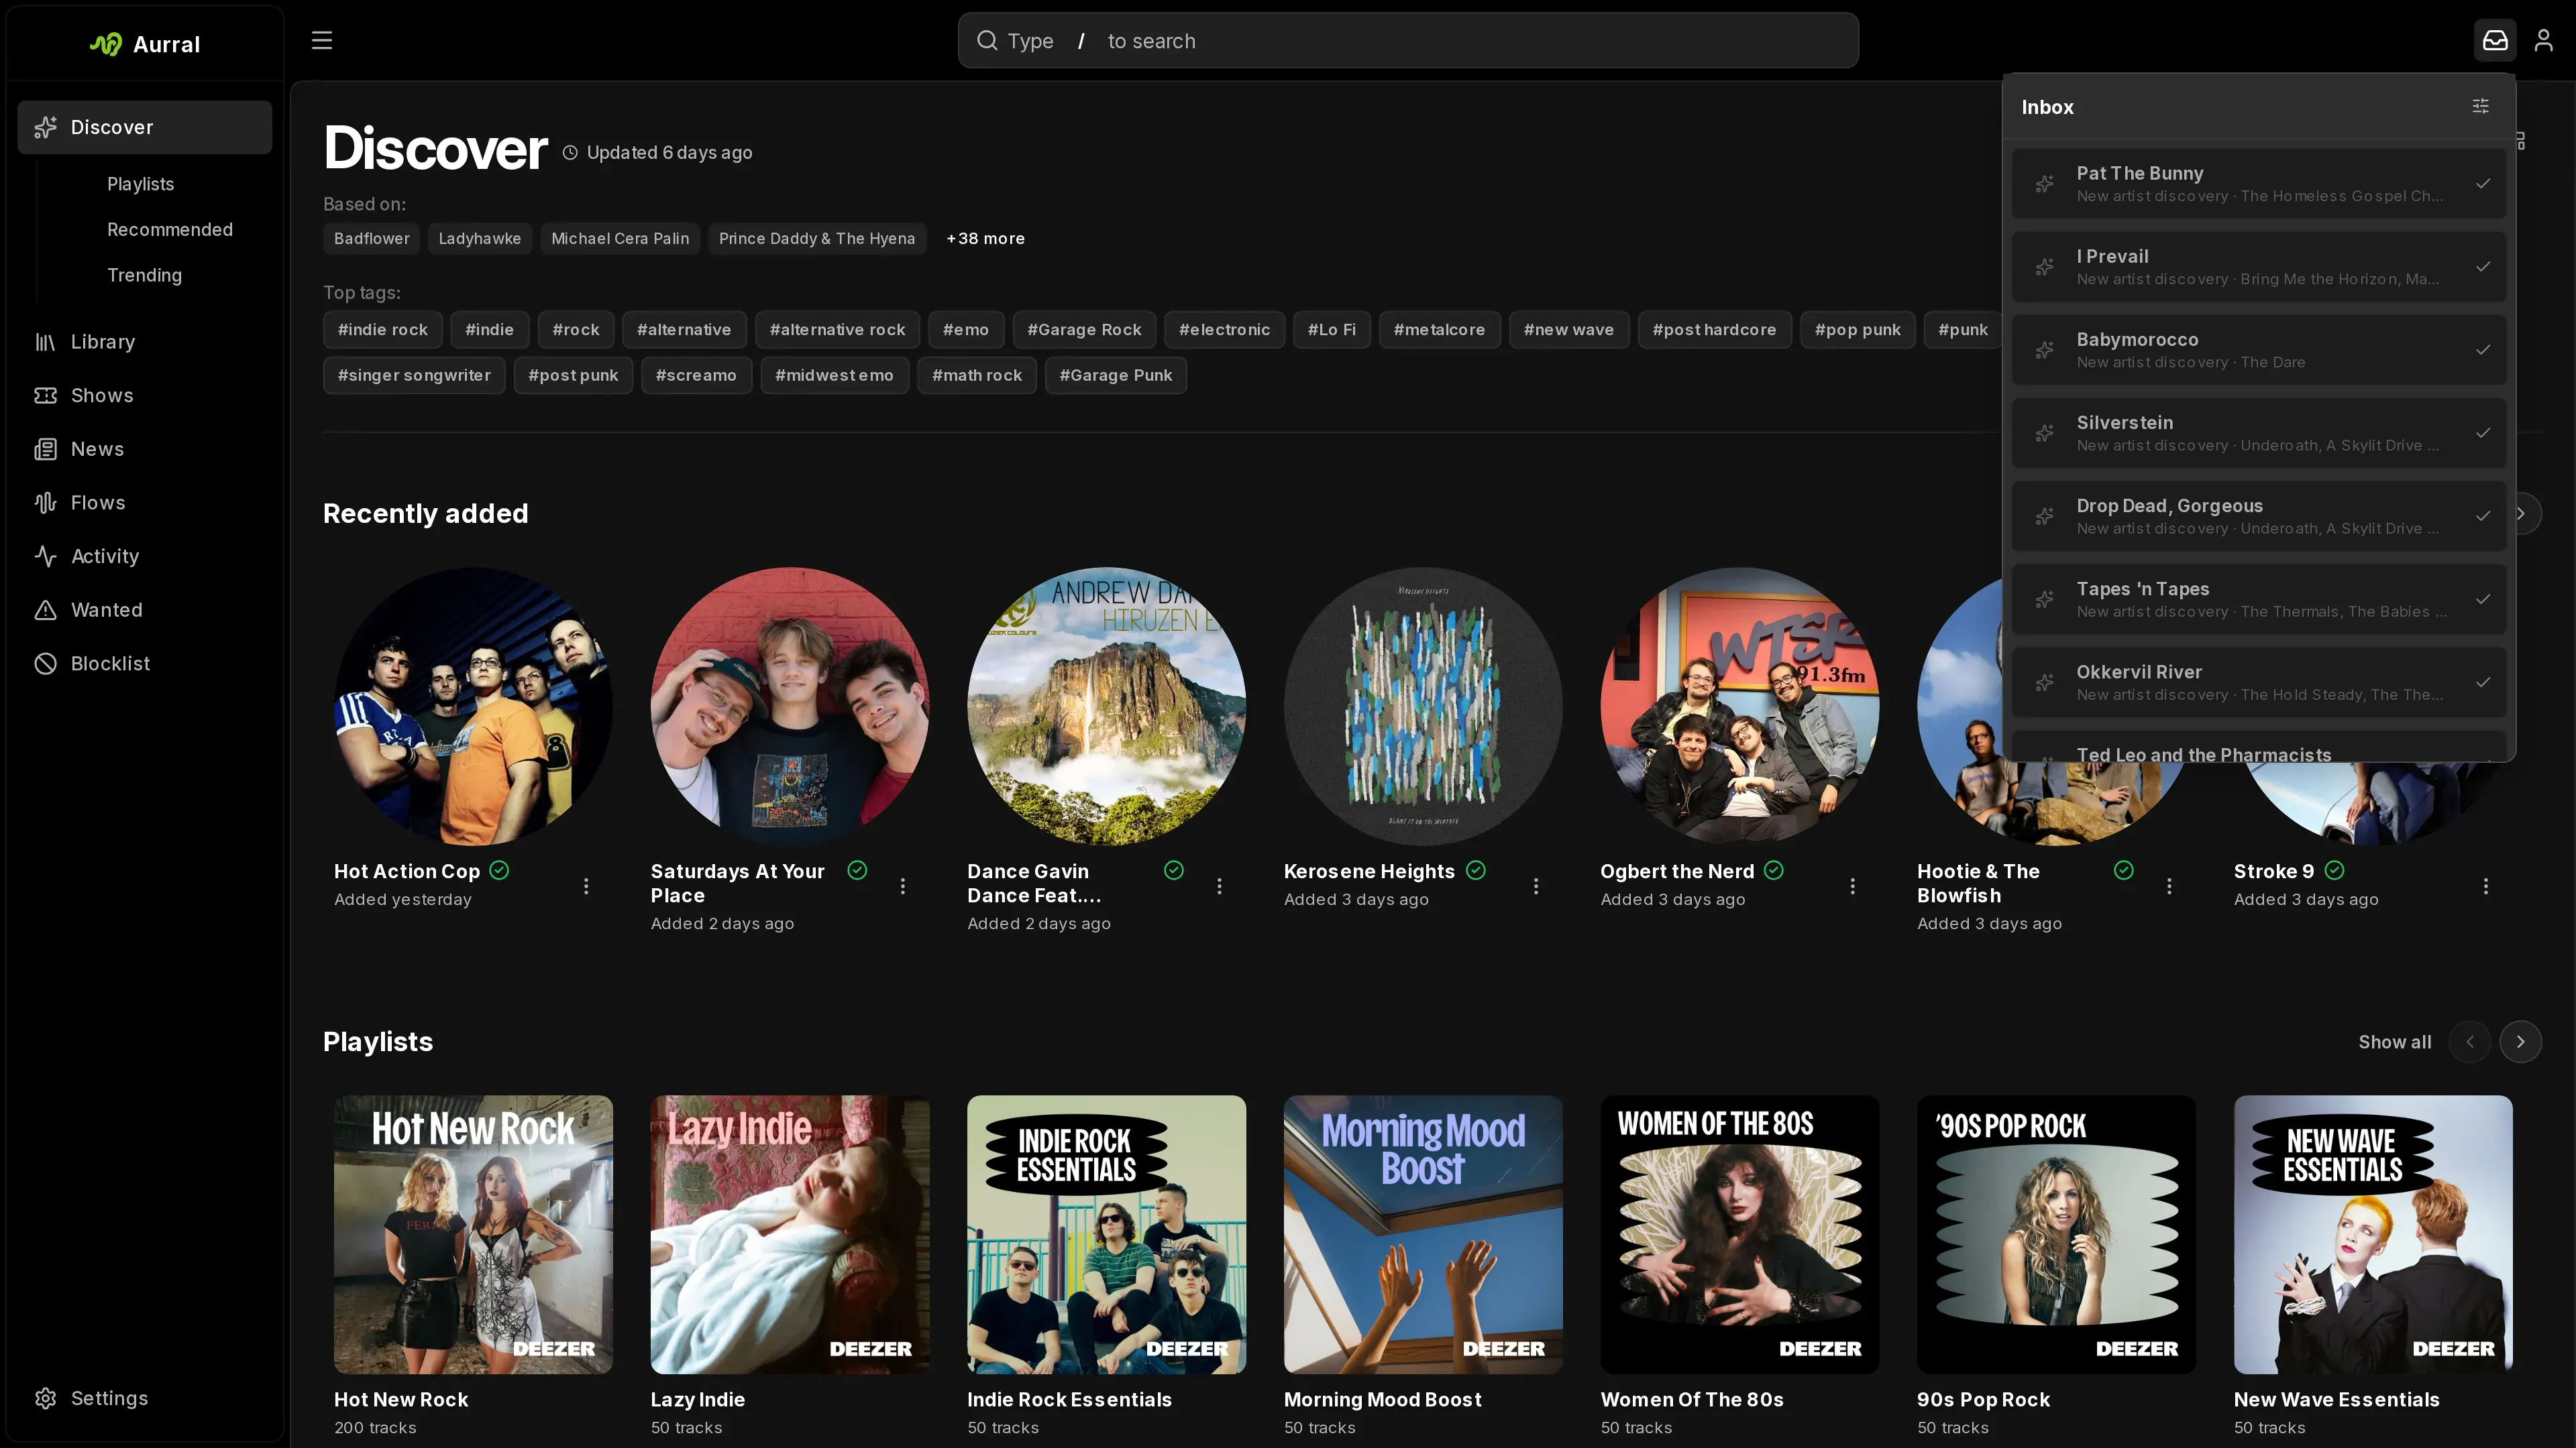Viewport: 2576px width, 1448px height.
Task: Filter by #indie rock tag
Action: [382, 330]
